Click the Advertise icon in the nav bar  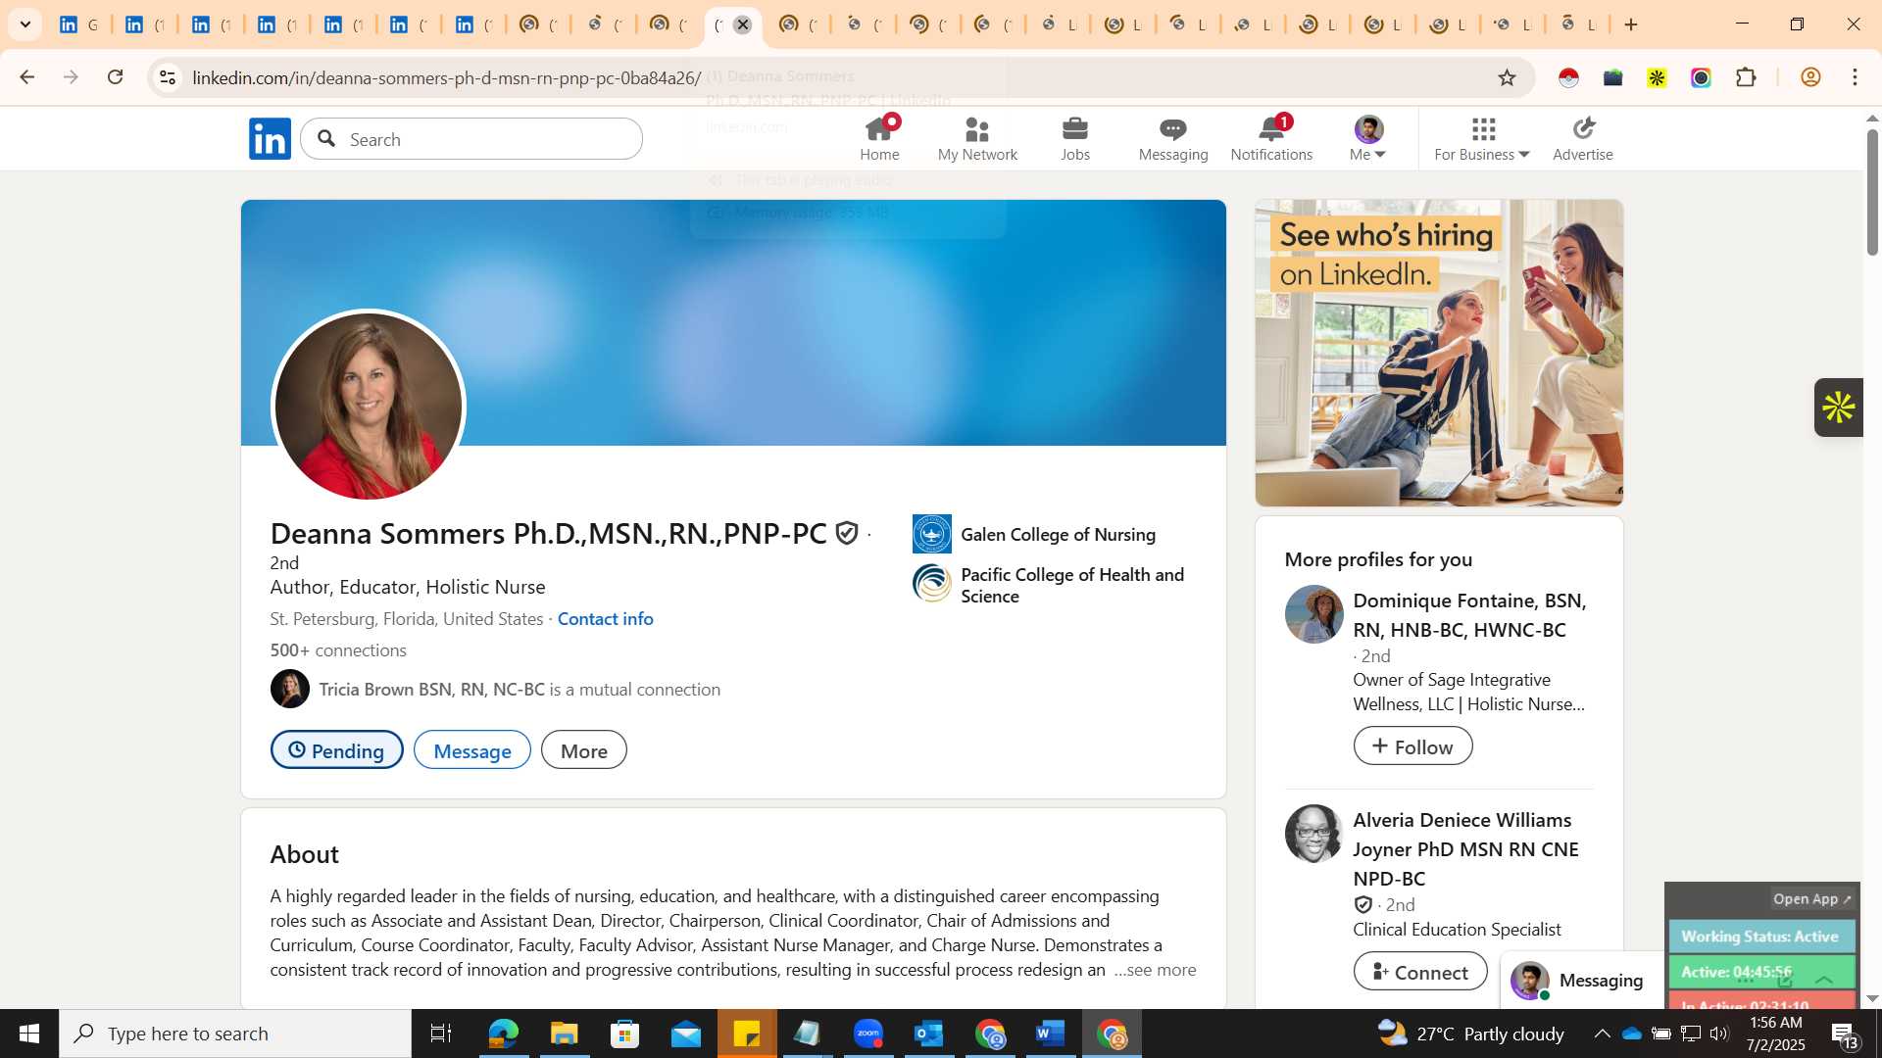coord(1583,138)
